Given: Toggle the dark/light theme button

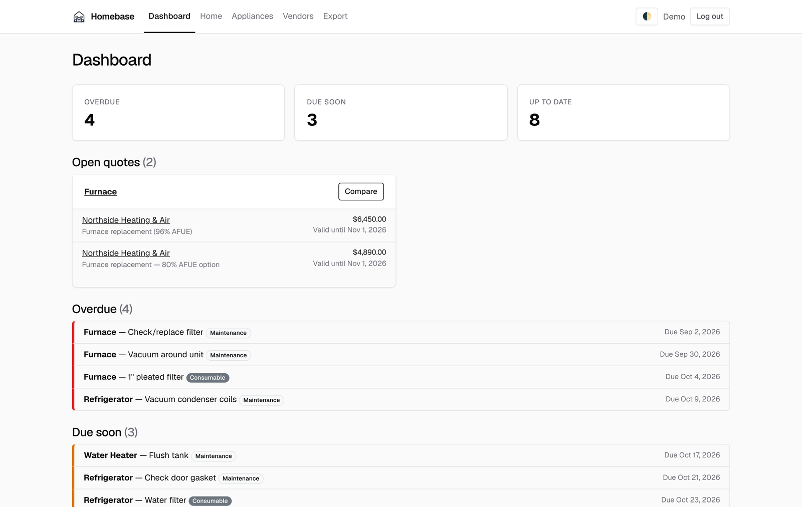Looking at the screenshot, I should pyautogui.click(x=647, y=17).
